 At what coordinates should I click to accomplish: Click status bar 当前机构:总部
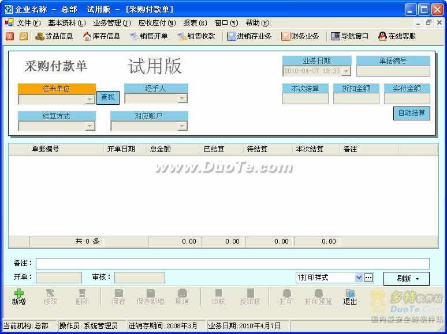(28, 326)
